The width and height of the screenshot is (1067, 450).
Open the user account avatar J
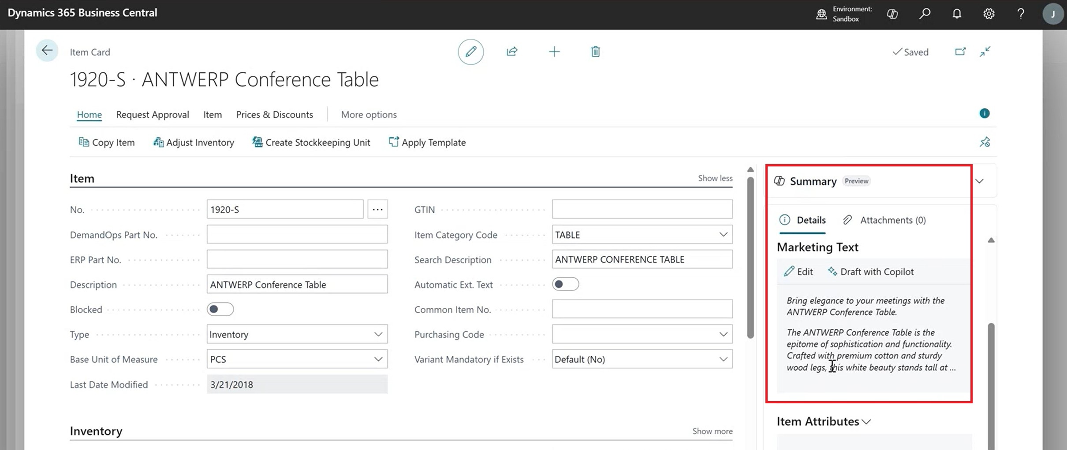coord(1052,14)
